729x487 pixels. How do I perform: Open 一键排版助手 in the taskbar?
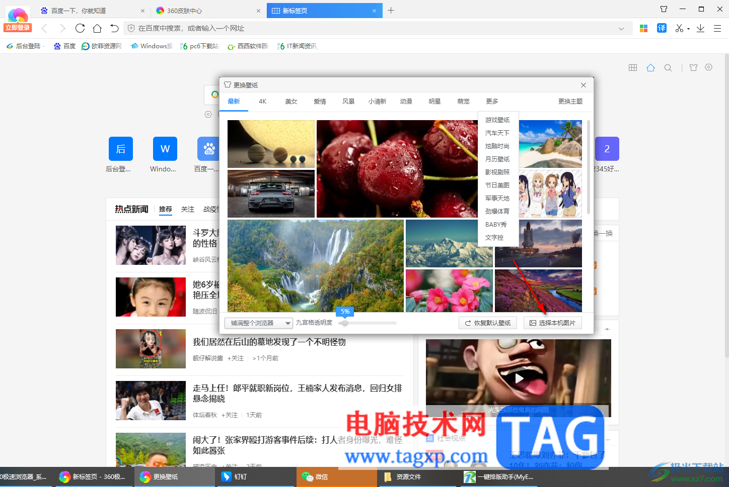498,476
